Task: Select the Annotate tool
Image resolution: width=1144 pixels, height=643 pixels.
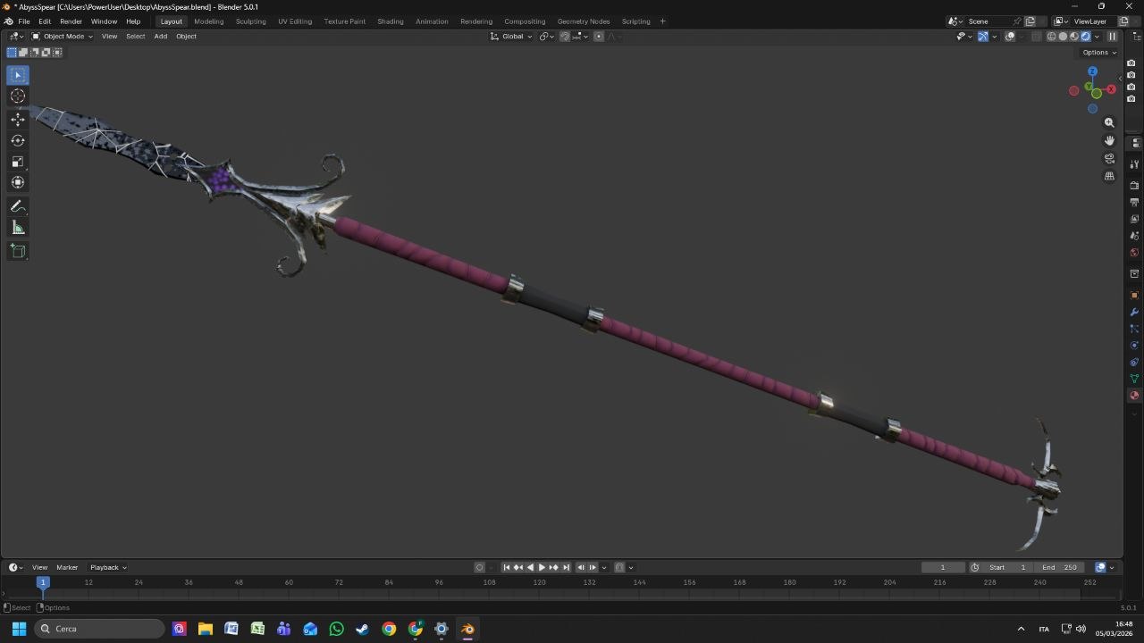Action: [x=17, y=206]
